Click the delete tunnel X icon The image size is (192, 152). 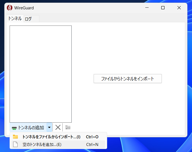pyautogui.click(x=58, y=127)
